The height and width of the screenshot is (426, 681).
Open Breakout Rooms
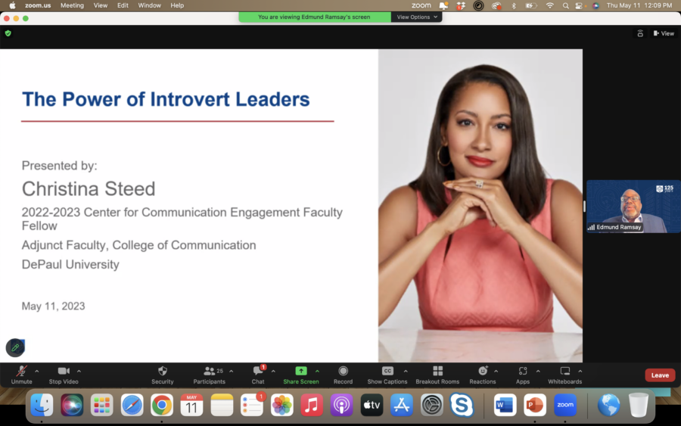tap(437, 372)
